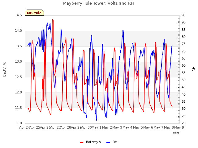Click the 11.0 tick on BattV axis
This screenshot has width=198, height=148.
(18, 123)
